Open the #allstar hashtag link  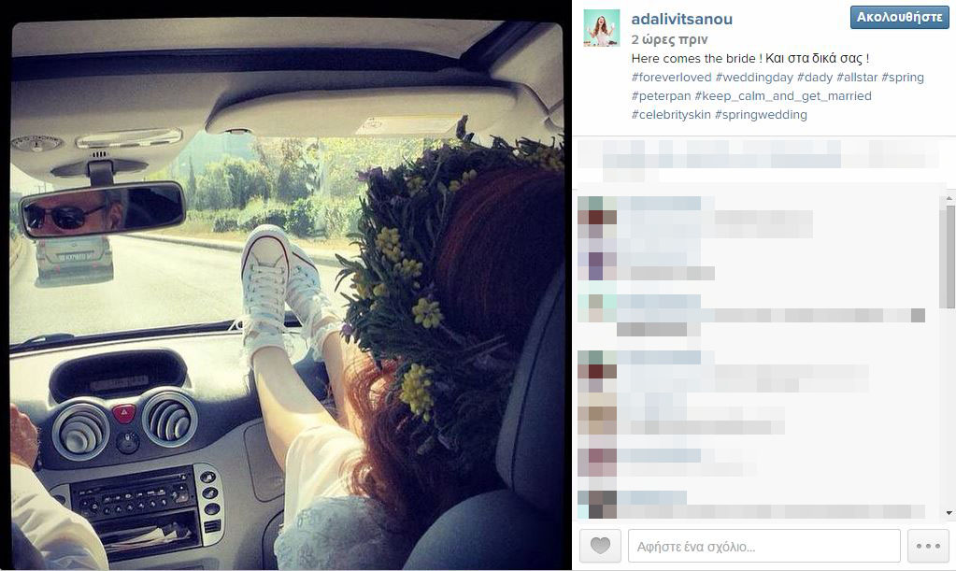857,78
